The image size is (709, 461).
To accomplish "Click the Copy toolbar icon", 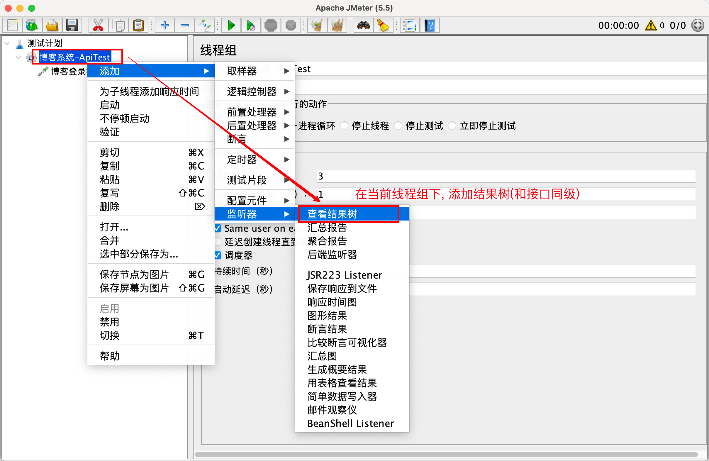I will [x=118, y=26].
